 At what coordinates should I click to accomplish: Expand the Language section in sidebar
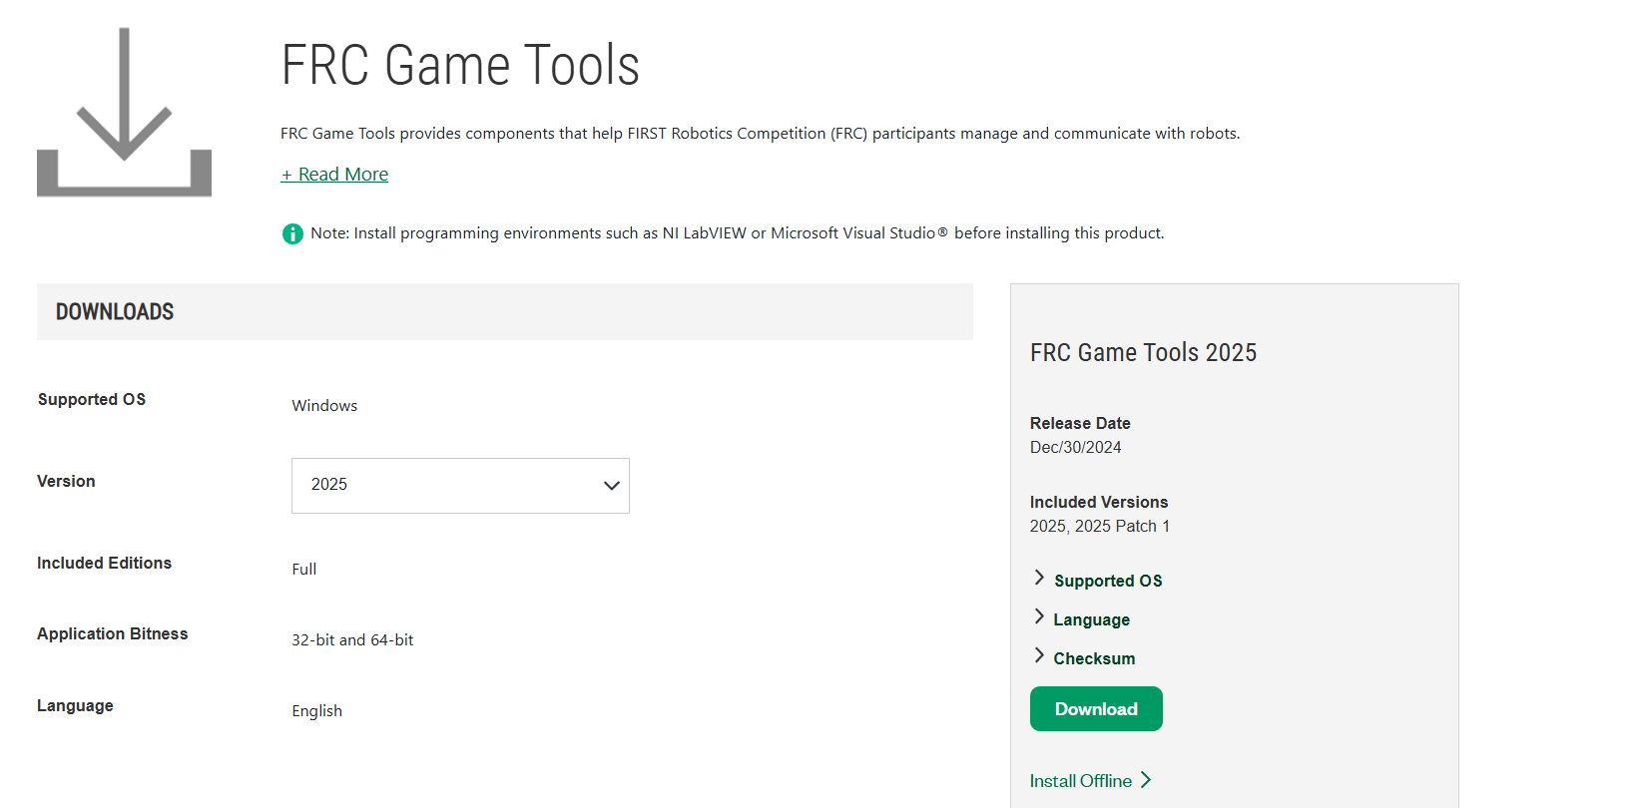coord(1082,619)
